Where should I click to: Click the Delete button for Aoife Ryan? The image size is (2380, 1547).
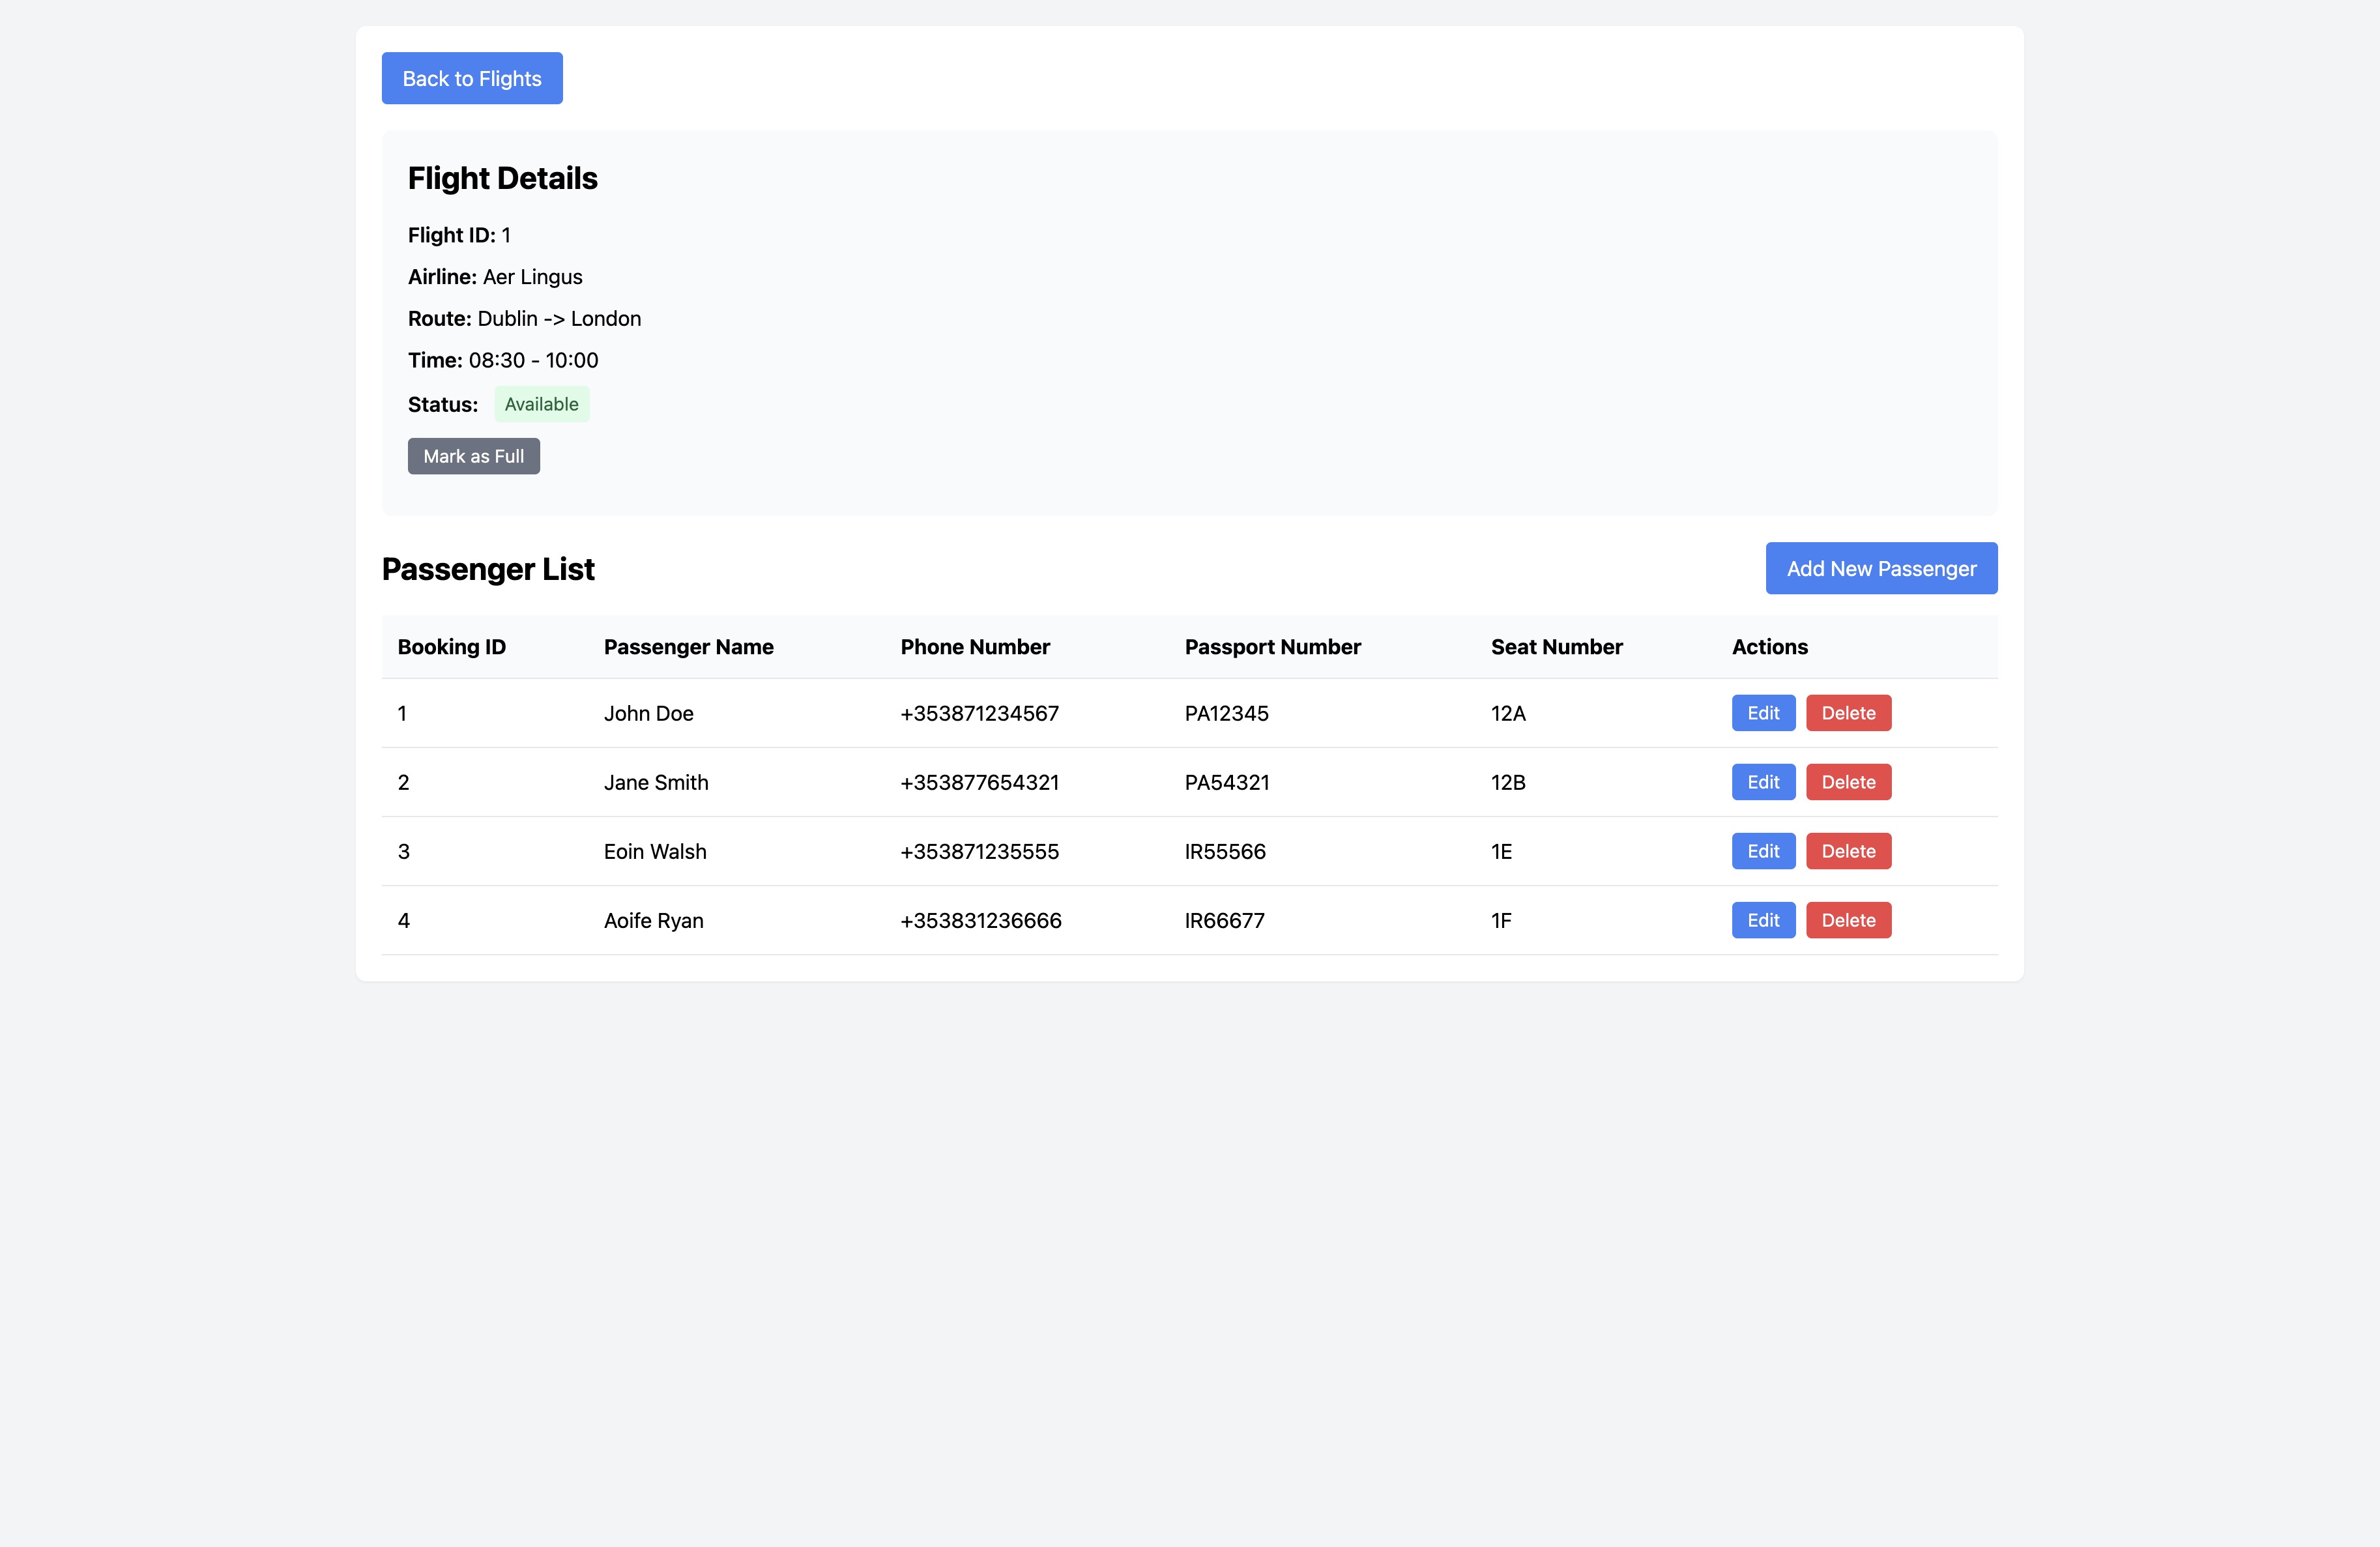point(1848,919)
